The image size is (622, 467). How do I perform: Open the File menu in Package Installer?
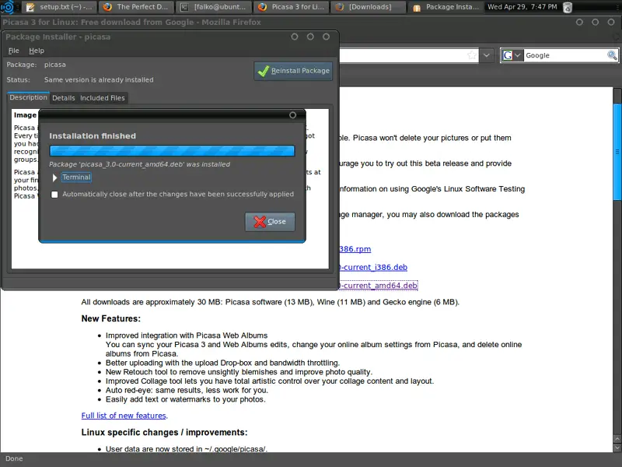[13, 51]
